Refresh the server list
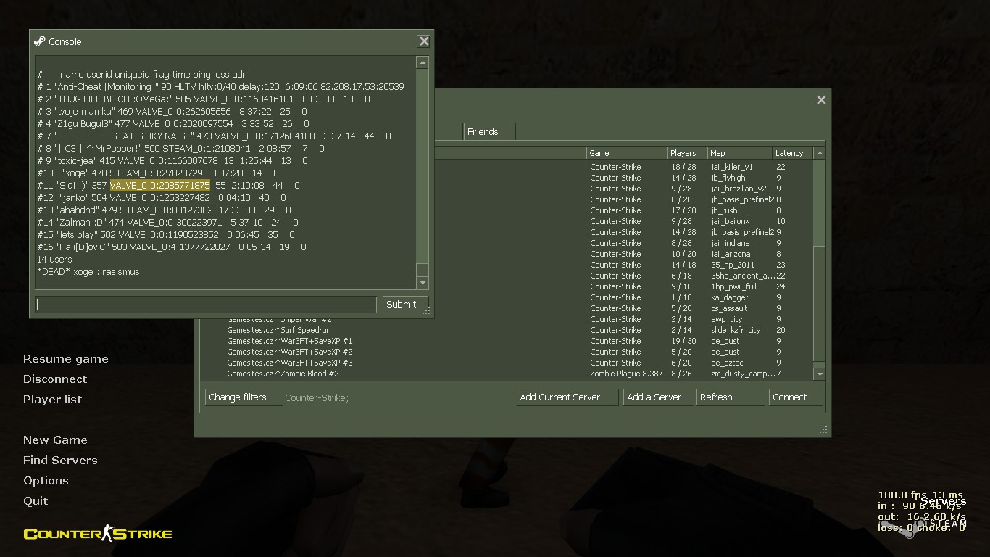 pyautogui.click(x=730, y=397)
